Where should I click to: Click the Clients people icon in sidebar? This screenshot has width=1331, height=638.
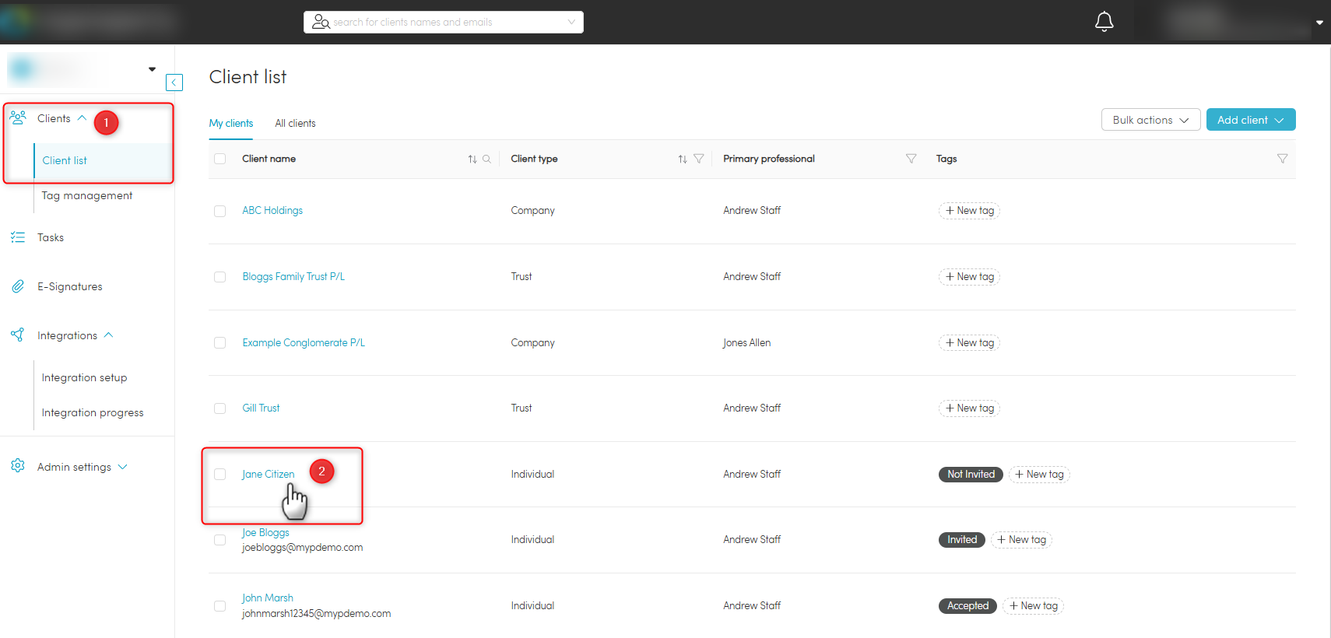click(18, 117)
